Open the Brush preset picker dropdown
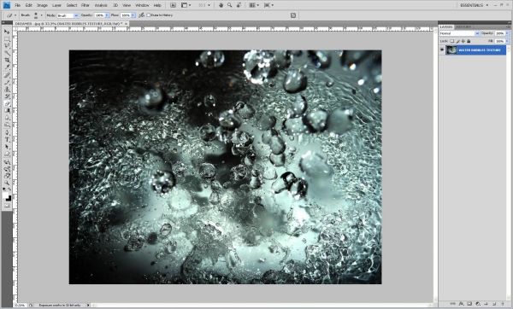Screen dimensions: 513x309 tap(41, 15)
